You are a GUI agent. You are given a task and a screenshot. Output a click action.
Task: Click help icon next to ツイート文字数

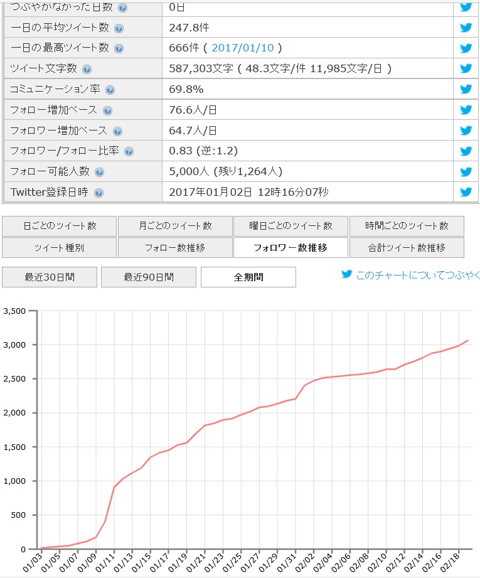[87, 69]
